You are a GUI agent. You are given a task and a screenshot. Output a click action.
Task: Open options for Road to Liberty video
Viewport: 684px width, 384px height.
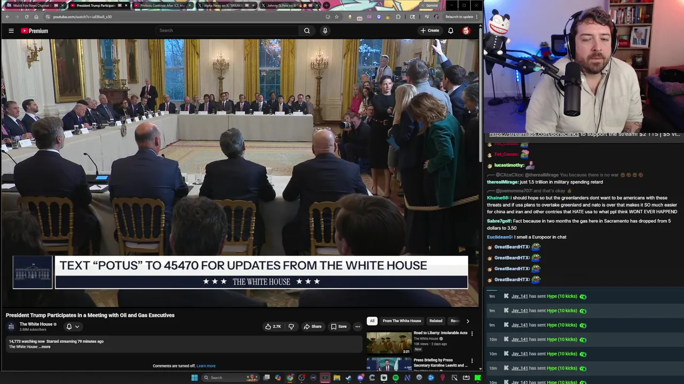472,334
